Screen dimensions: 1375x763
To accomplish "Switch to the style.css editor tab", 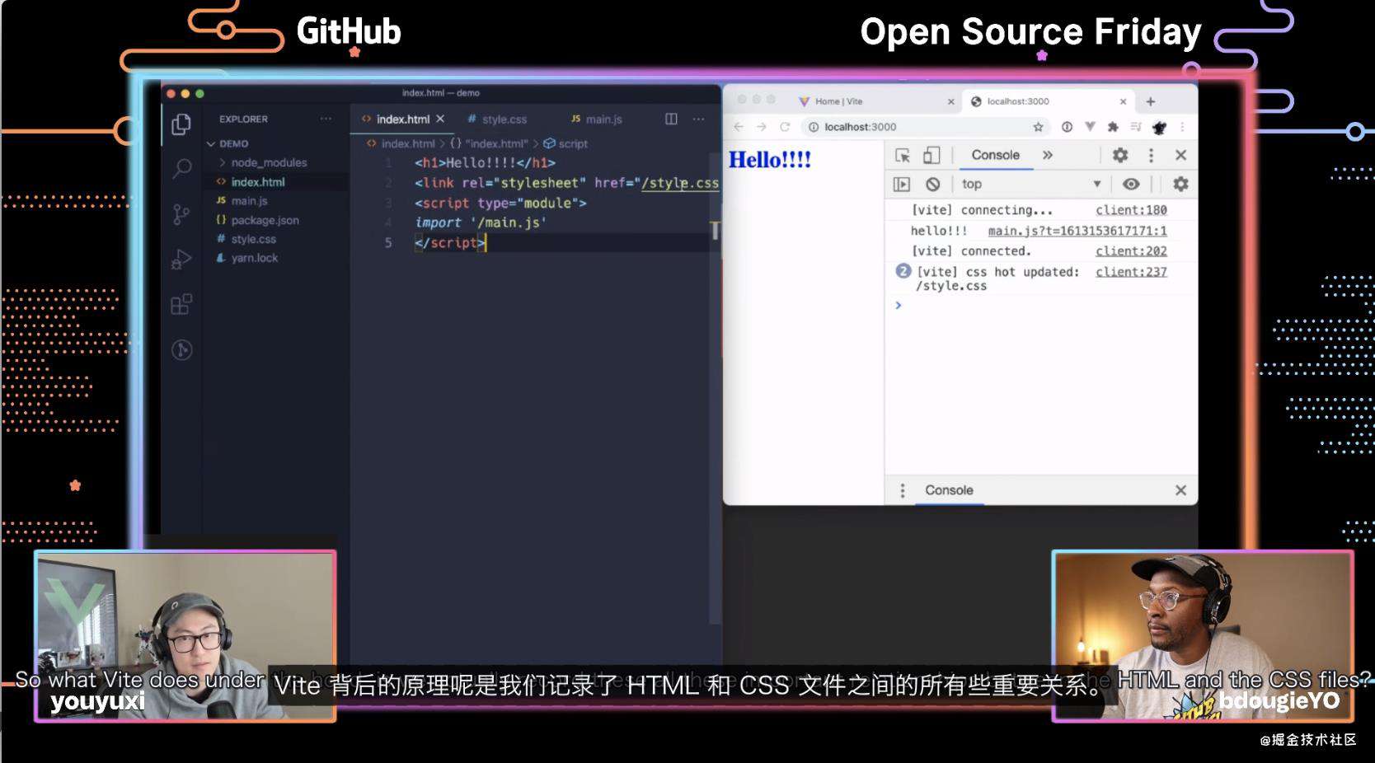I will click(x=497, y=119).
